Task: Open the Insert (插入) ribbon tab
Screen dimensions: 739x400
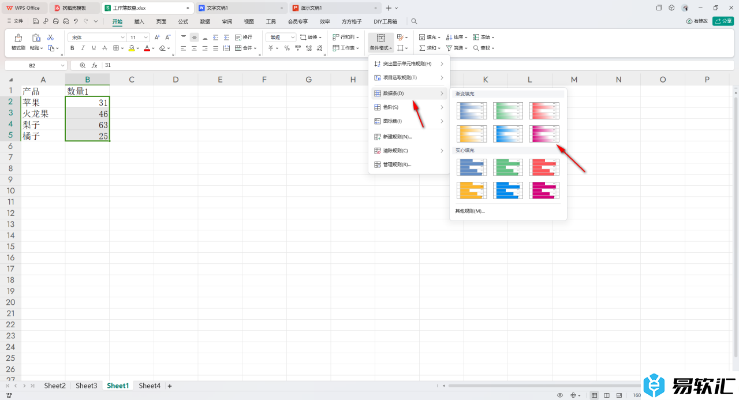Action: pyautogui.click(x=139, y=21)
